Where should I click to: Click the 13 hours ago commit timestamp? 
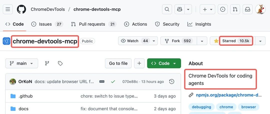click(x=152, y=82)
